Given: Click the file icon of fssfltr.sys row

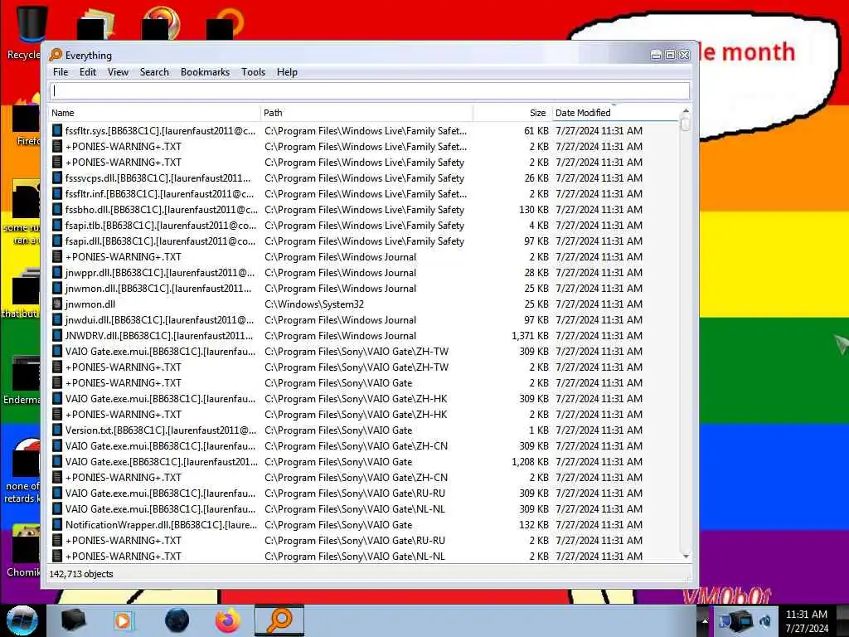Looking at the screenshot, I should click(57, 130).
